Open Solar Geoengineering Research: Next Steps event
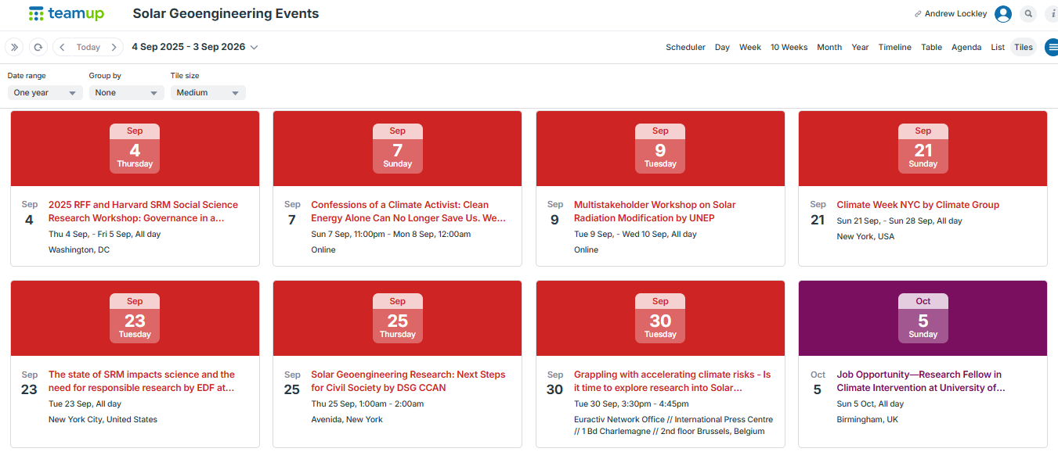Image resolution: width=1058 pixels, height=452 pixels. click(408, 381)
